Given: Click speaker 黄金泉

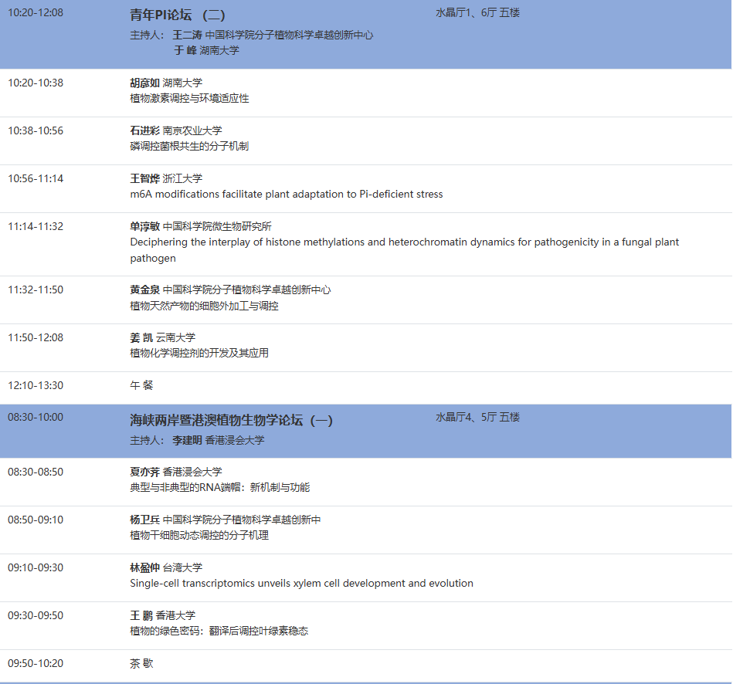Looking at the screenshot, I should [141, 289].
